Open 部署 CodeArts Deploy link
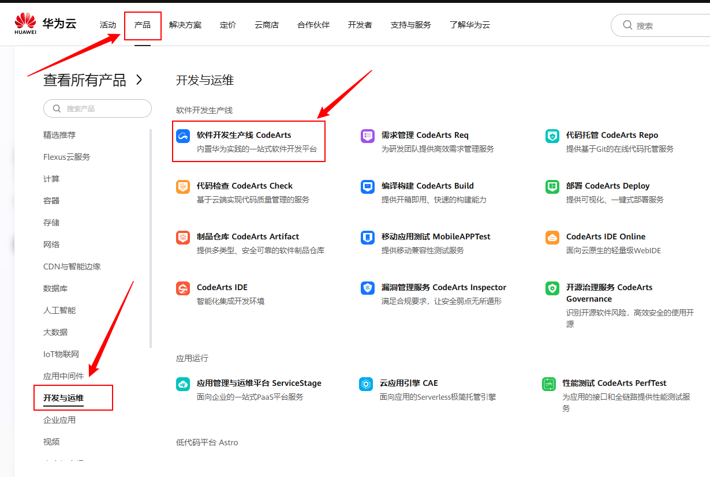The height and width of the screenshot is (477, 710). point(608,186)
